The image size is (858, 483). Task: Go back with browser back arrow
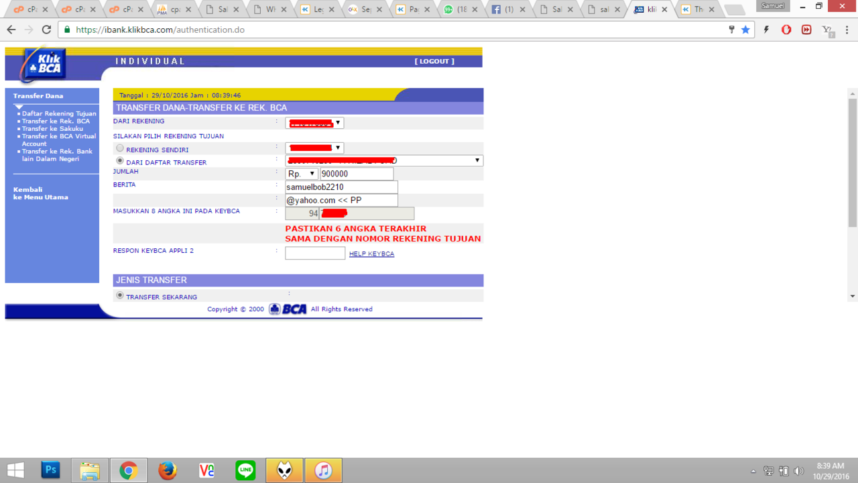pos(11,30)
